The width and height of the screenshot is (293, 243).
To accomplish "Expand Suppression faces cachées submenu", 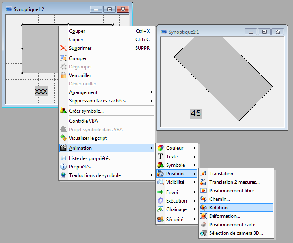I will (x=152, y=101).
